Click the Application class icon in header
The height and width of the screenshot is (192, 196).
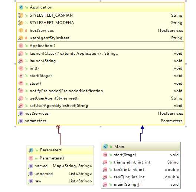[x=21, y=7]
